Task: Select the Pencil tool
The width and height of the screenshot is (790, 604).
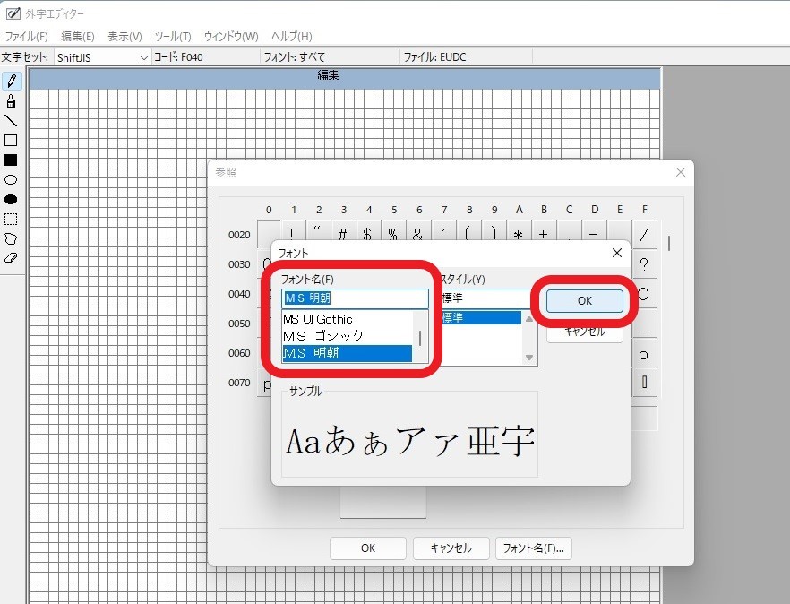Action: coord(11,82)
